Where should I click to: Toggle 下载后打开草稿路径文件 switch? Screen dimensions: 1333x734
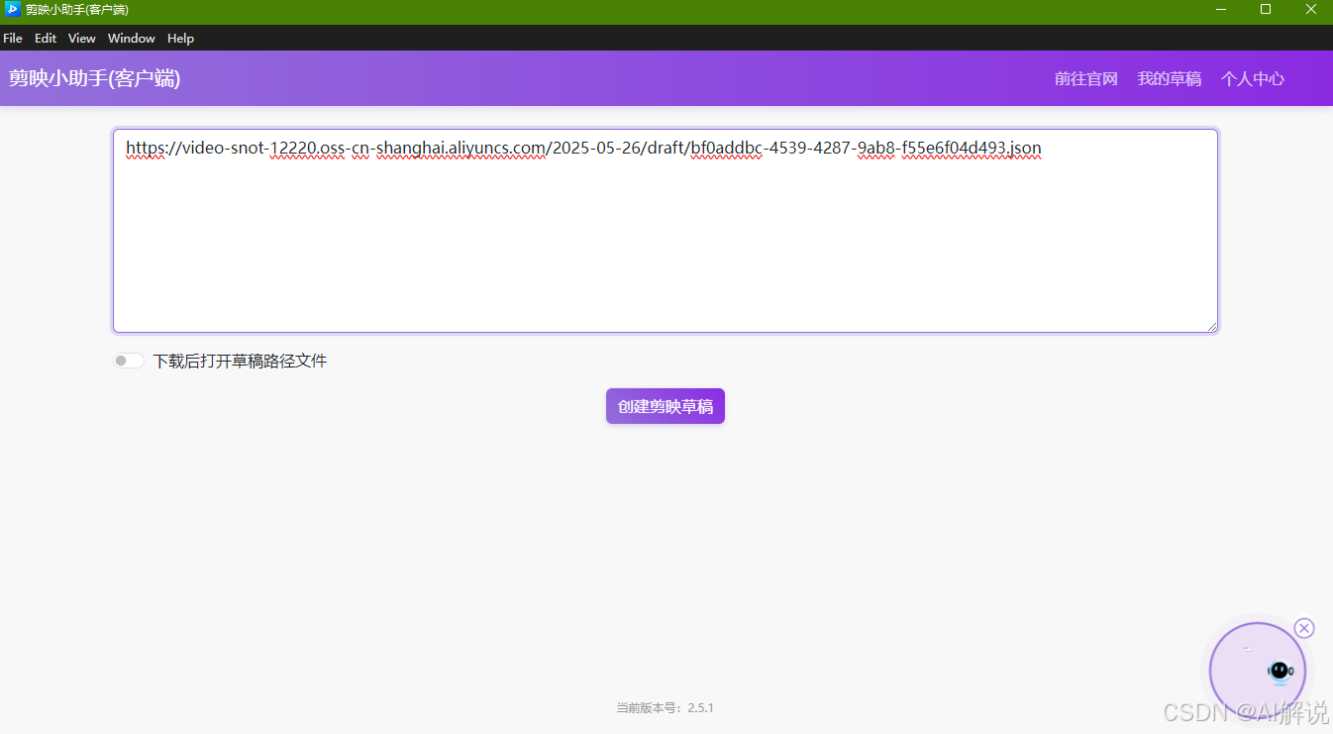[x=129, y=361]
